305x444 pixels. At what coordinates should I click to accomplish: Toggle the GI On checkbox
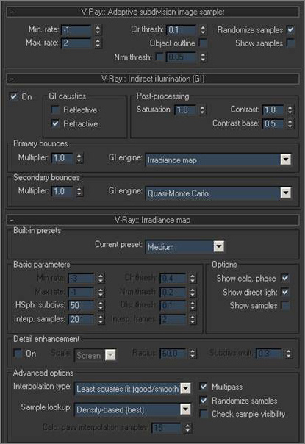coord(13,96)
